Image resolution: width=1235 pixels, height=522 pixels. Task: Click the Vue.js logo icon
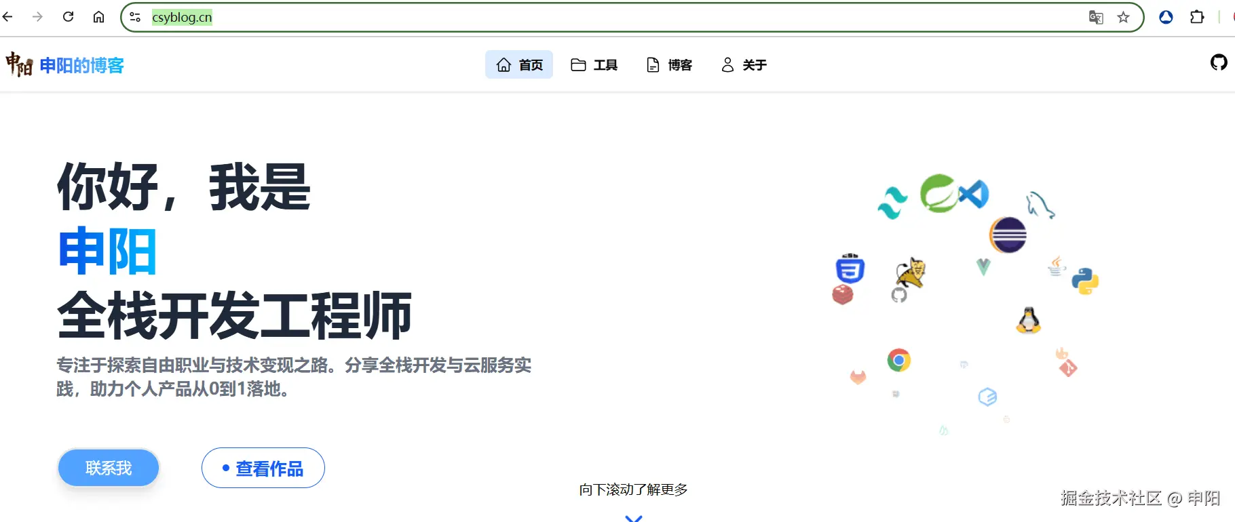coord(983,266)
